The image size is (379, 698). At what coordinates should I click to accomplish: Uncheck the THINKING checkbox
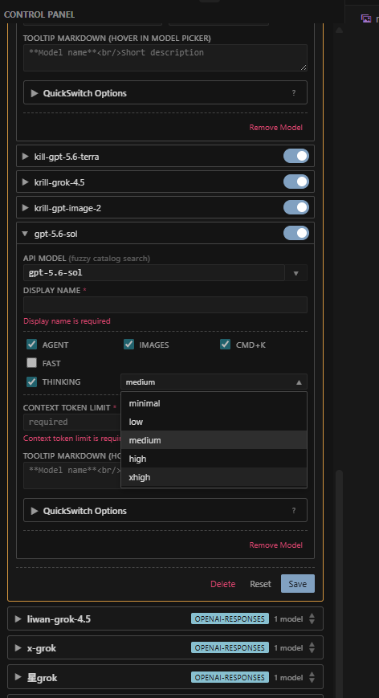coord(31,382)
